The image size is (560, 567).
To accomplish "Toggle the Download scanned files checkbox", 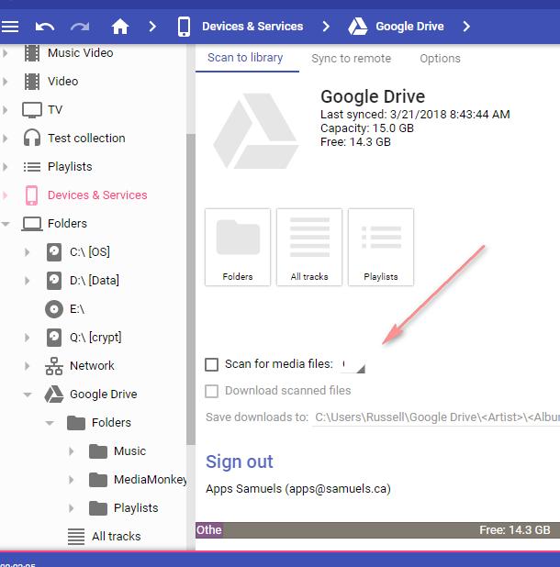I will pos(212,391).
